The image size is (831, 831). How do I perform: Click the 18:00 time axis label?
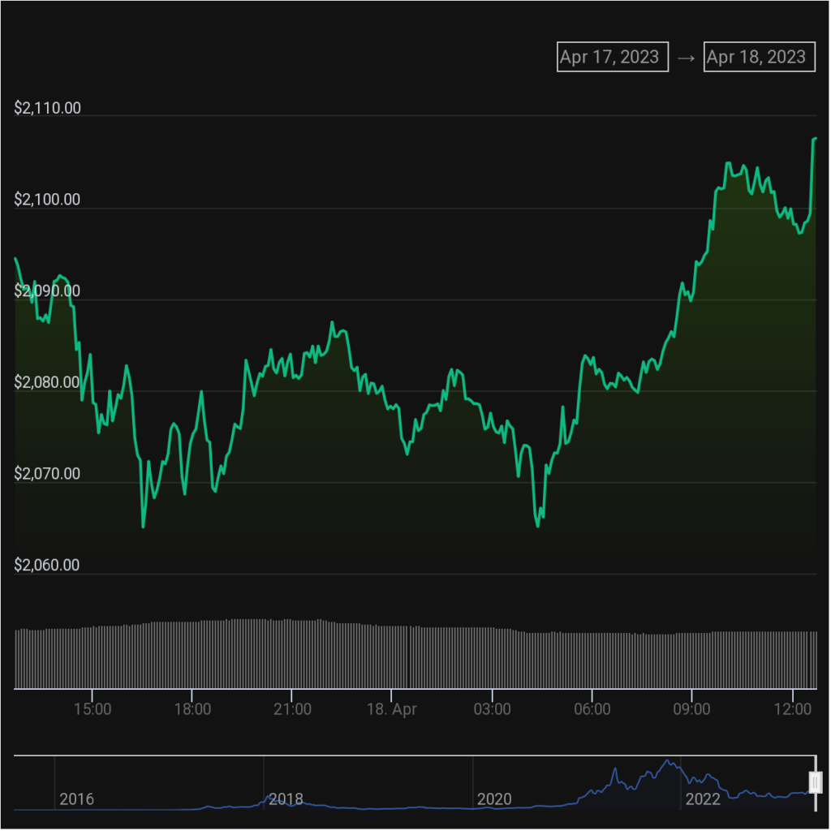click(x=192, y=709)
